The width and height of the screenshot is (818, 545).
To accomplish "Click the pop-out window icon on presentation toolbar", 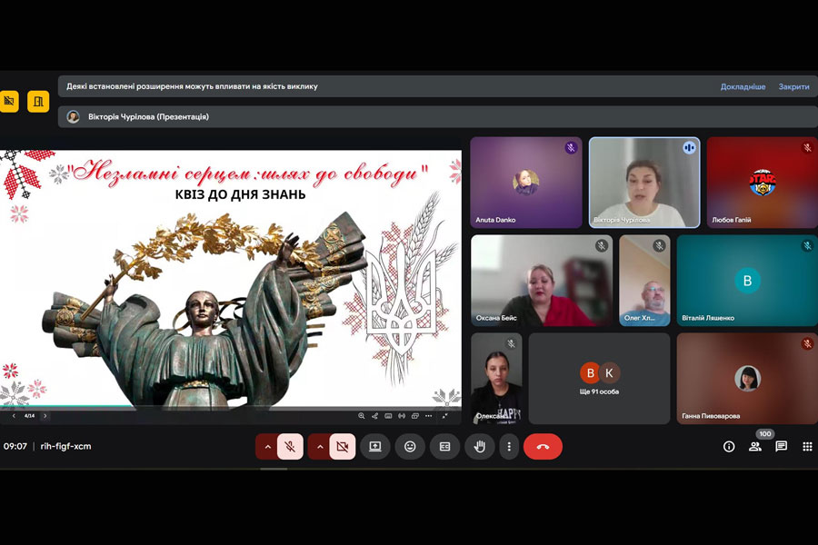I will click(x=415, y=416).
